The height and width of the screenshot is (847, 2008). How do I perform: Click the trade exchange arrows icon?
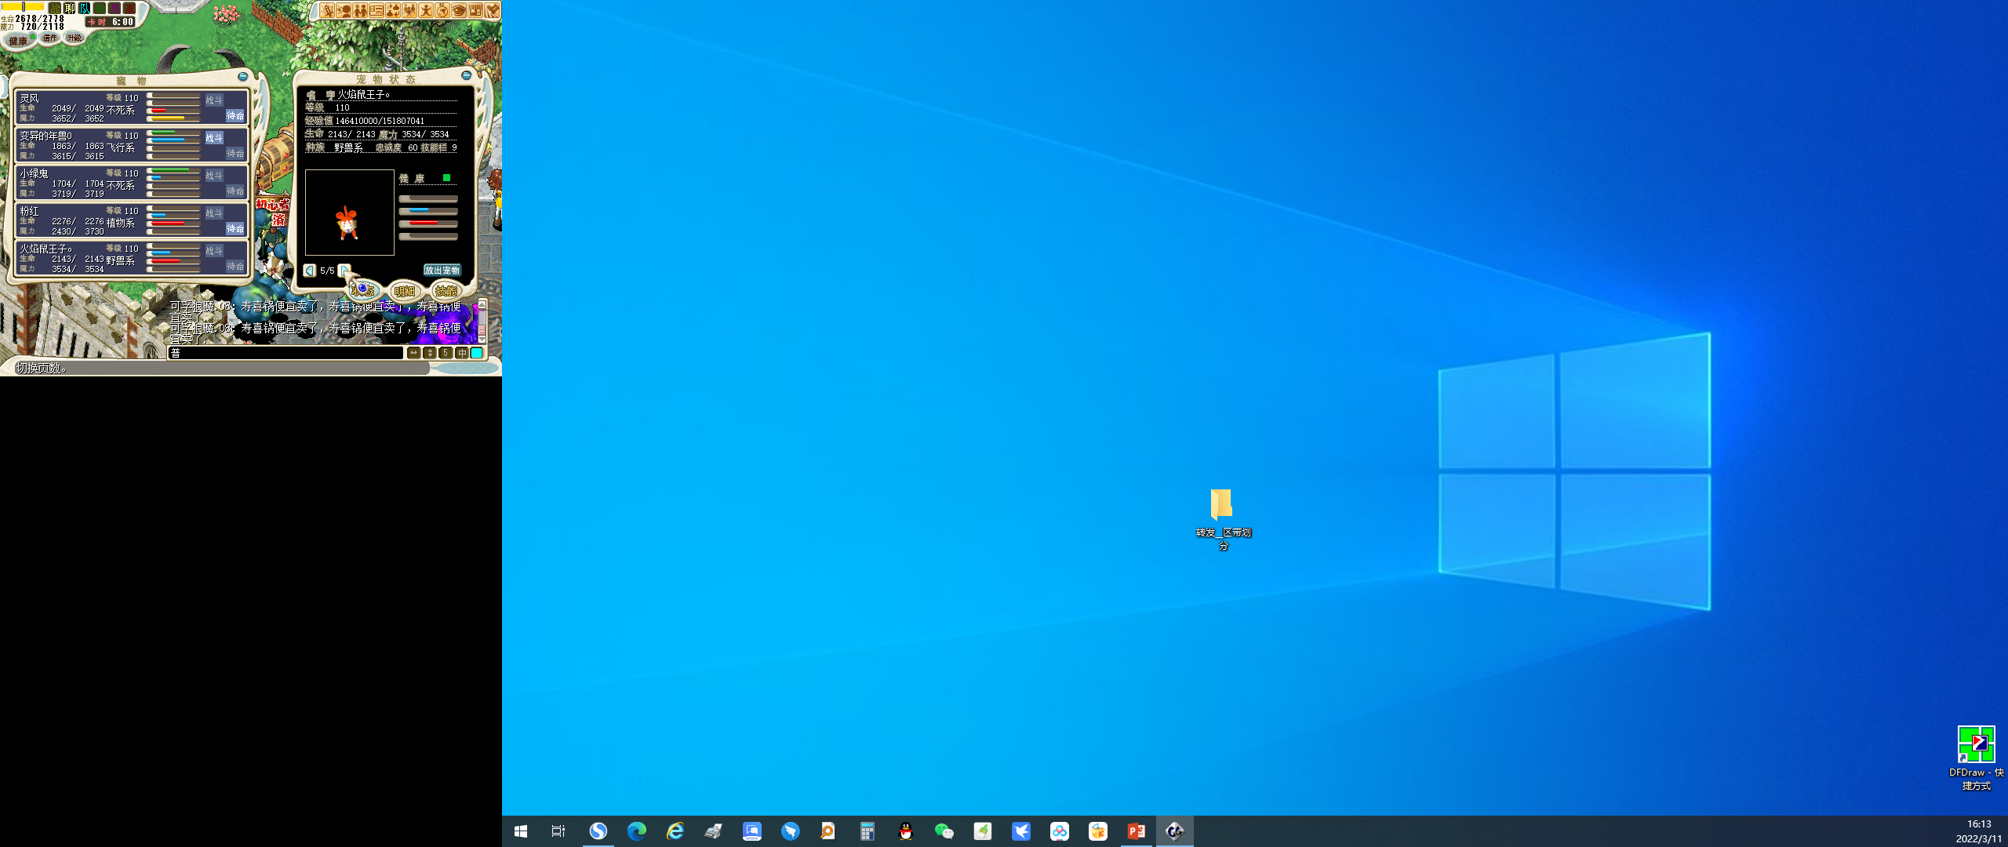393,10
